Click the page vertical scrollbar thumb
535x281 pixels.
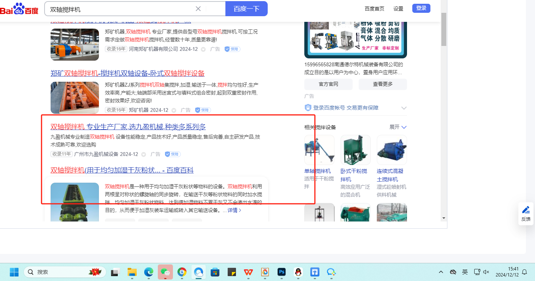point(444,29)
